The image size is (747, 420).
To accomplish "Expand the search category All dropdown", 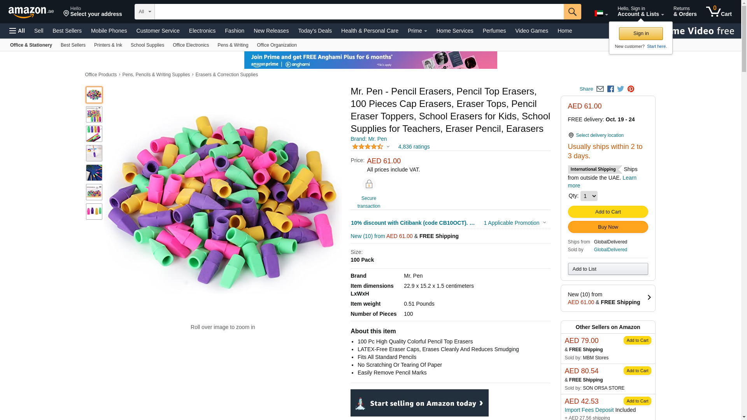I will pos(144,12).
